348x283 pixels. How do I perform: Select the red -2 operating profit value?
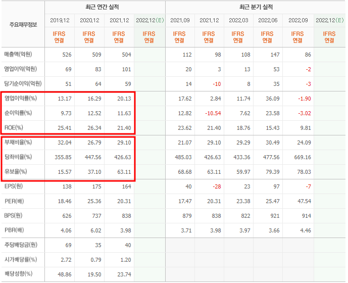[x=308, y=69]
